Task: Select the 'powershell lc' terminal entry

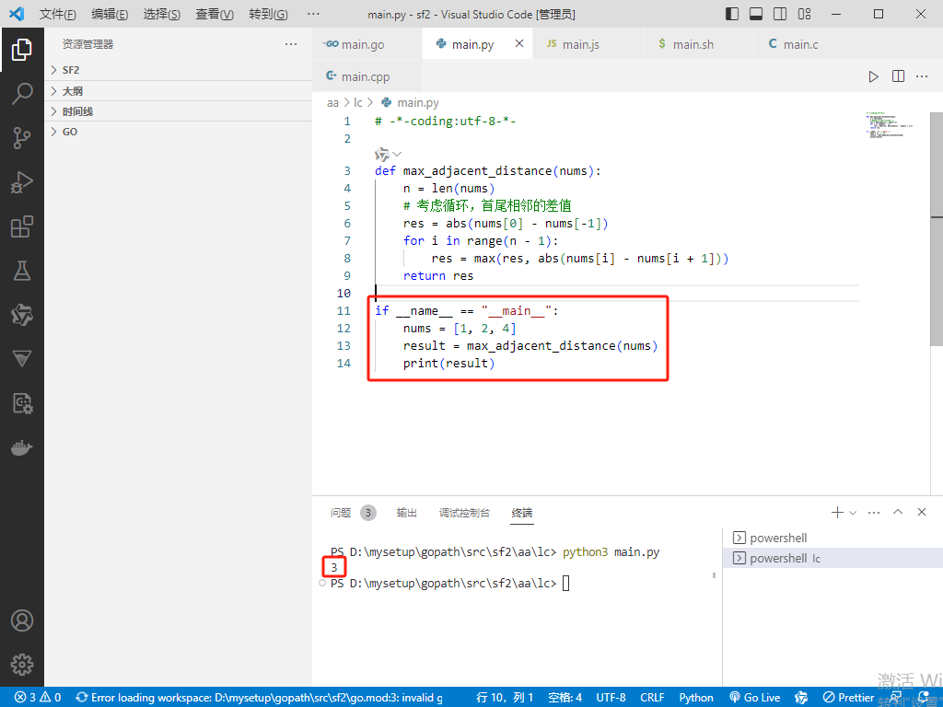Action: 832,559
